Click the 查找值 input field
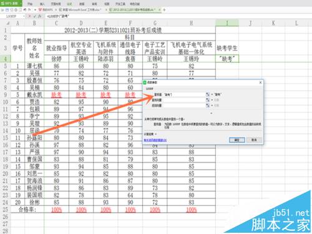 coord(184,95)
